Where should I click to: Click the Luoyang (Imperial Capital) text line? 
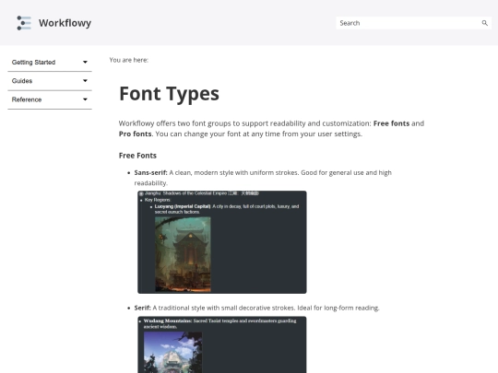pos(227,209)
